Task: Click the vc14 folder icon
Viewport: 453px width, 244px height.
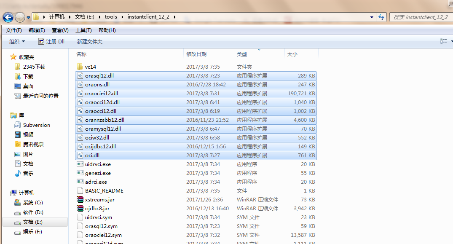Action: pos(80,67)
